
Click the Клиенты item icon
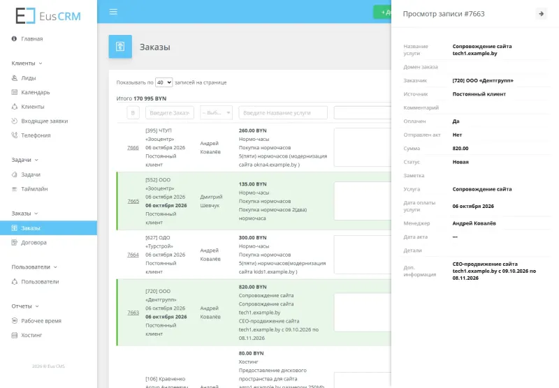[14, 107]
